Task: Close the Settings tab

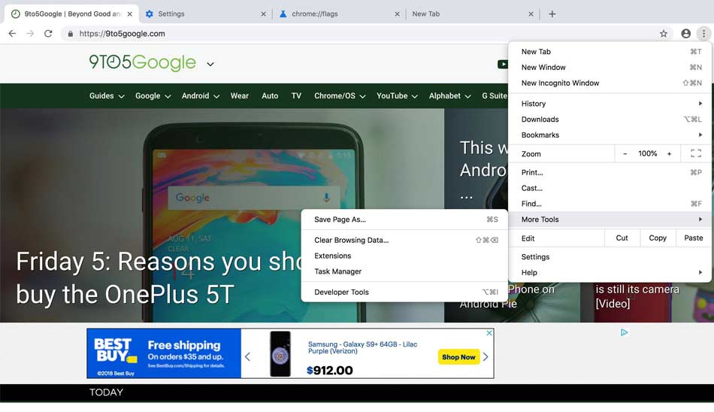Action: (x=263, y=14)
